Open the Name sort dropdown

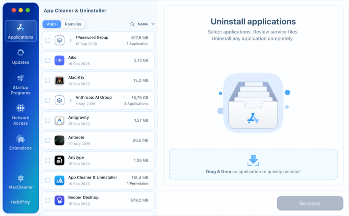pos(146,24)
